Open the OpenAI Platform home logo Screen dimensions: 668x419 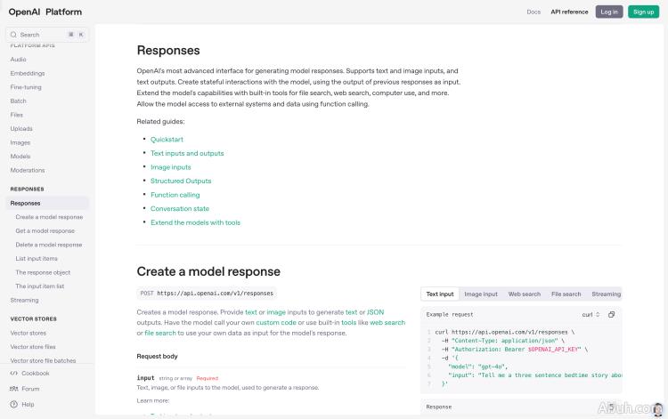click(45, 12)
